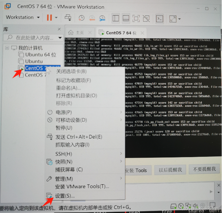Close the library panel with its X
222x213 pixels.
coord(59,29)
